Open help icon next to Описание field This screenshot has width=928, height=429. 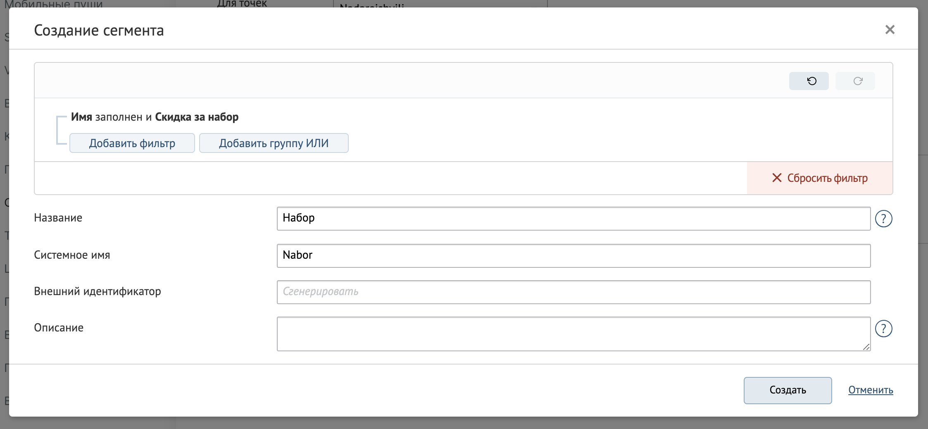[x=884, y=329]
